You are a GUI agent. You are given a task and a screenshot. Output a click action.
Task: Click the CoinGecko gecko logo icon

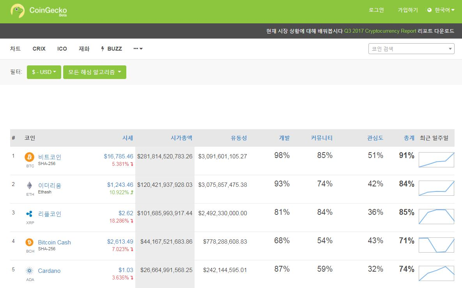18,11
